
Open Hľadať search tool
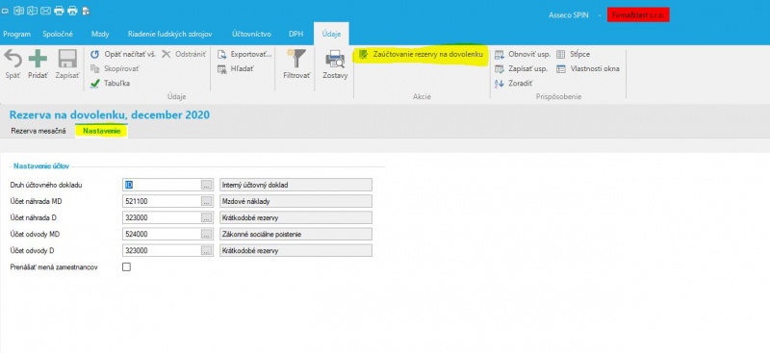(236, 69)
